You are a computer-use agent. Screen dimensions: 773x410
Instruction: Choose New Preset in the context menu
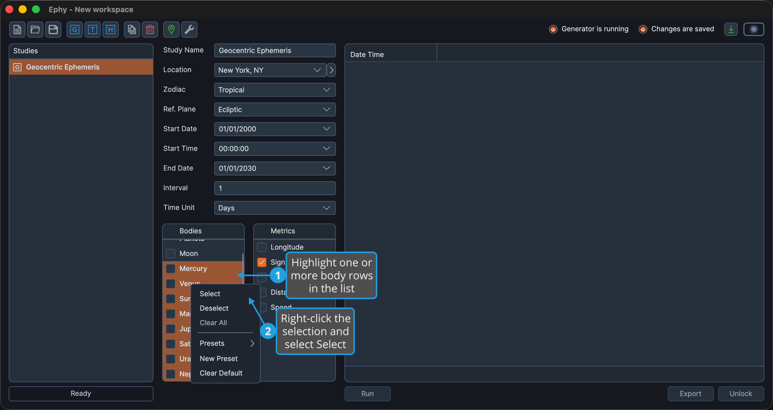(226, 358)
